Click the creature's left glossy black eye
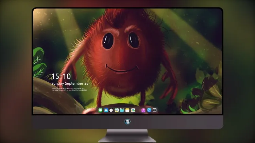Image resolution: width=255 pixels, height=143 pixels. [x=108, y=41]
